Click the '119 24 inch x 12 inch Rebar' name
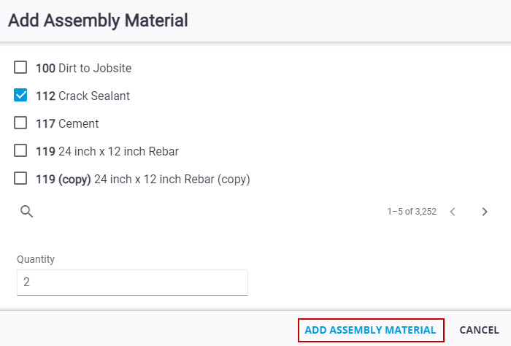Viewport: 511px width, 346px height. pos(107,151)
